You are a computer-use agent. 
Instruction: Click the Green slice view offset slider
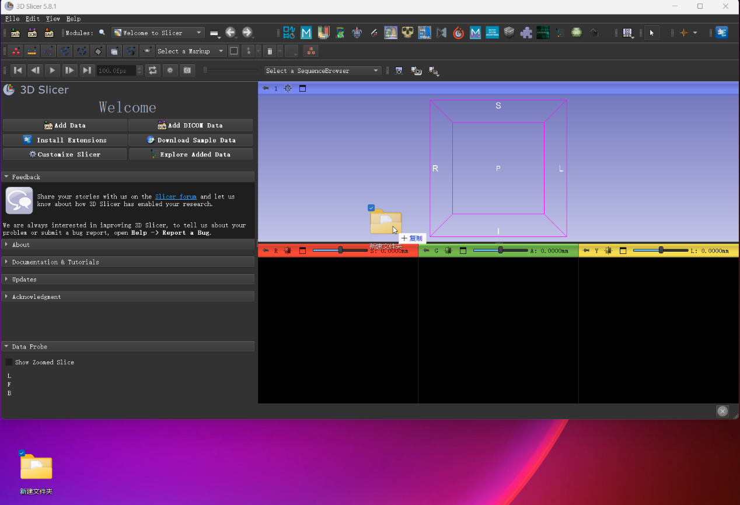click(500, 250)
